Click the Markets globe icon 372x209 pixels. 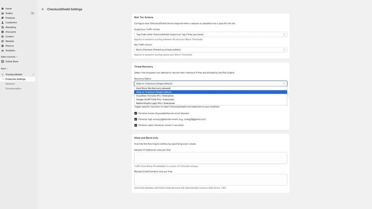click(x=3, y=41)
